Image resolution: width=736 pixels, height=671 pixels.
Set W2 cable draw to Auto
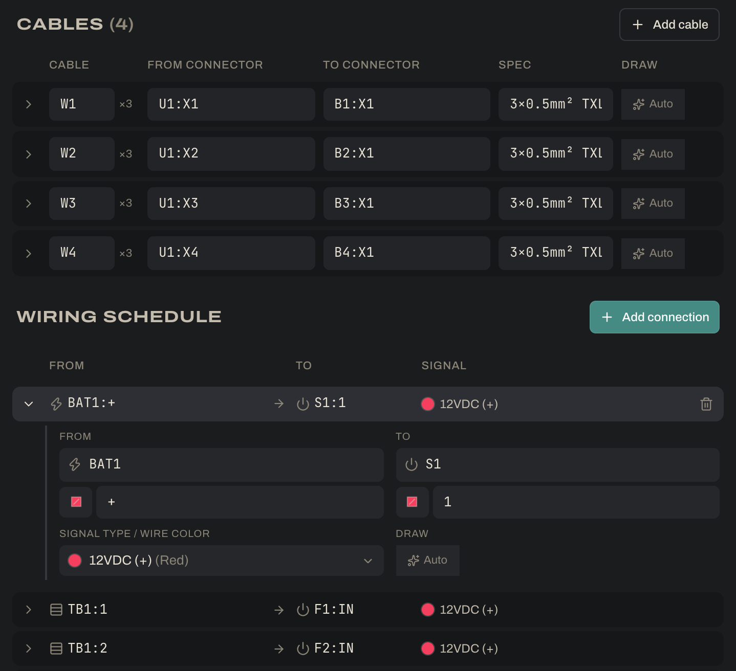(x=653, y=154)
